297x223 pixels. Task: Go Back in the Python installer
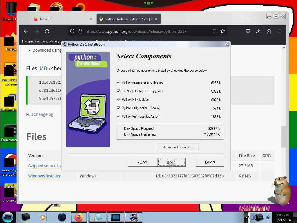coord(143,162)
